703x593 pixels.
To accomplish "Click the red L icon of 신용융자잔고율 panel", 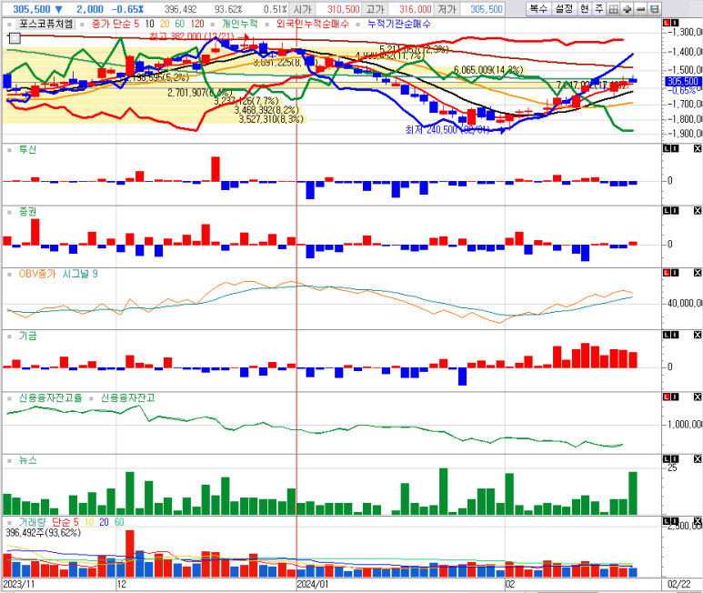I will pos(667,397).
